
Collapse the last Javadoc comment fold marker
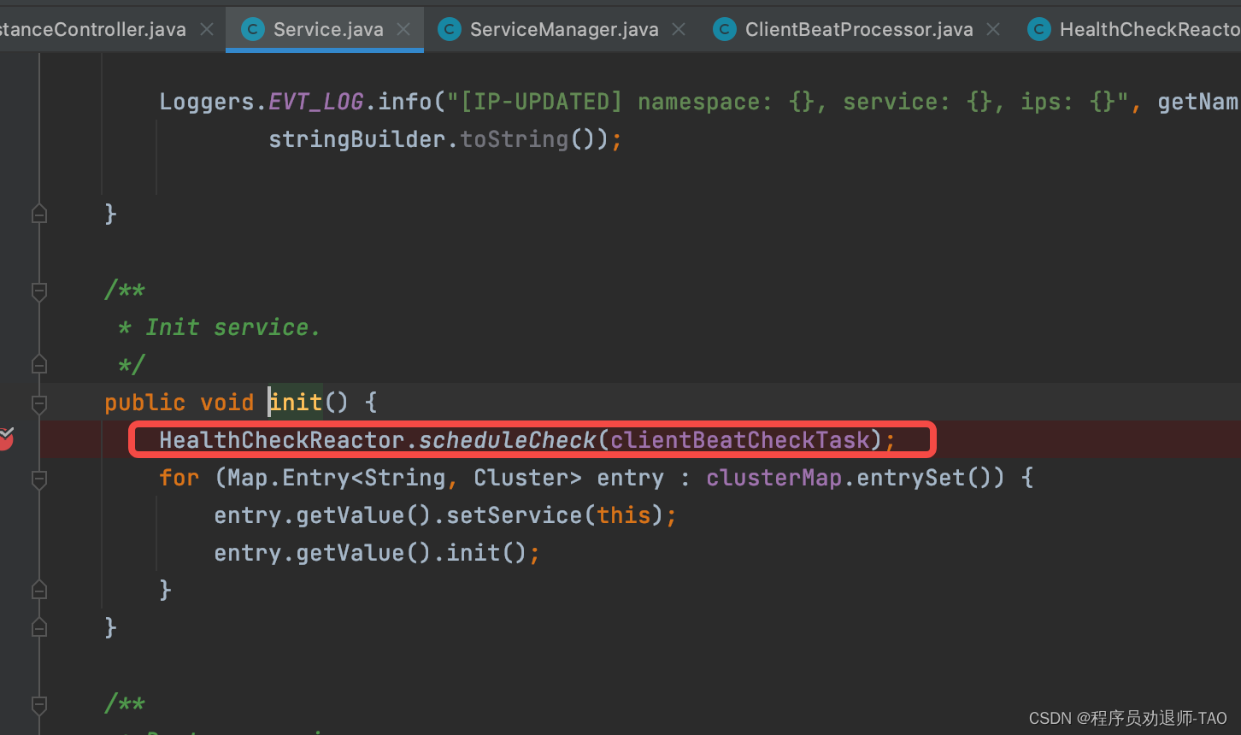point(39,705)
